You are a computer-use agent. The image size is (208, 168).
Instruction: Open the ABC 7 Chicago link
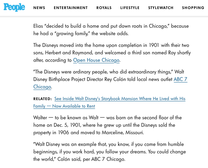(180, 79)
